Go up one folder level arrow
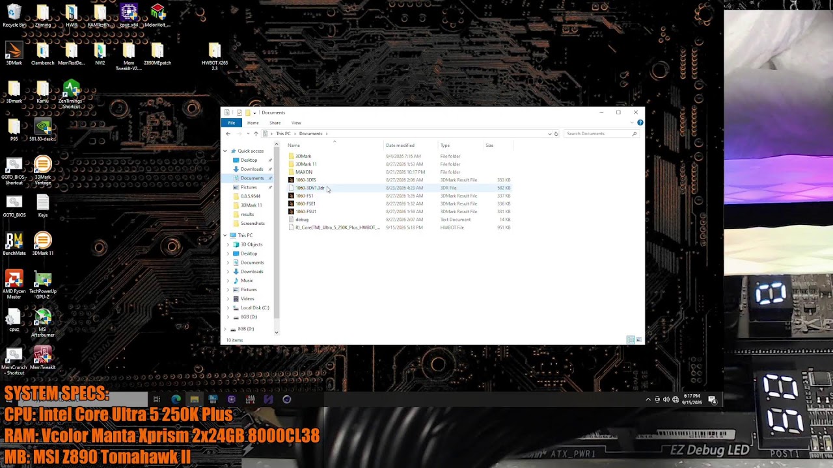 tap(256, 134)
